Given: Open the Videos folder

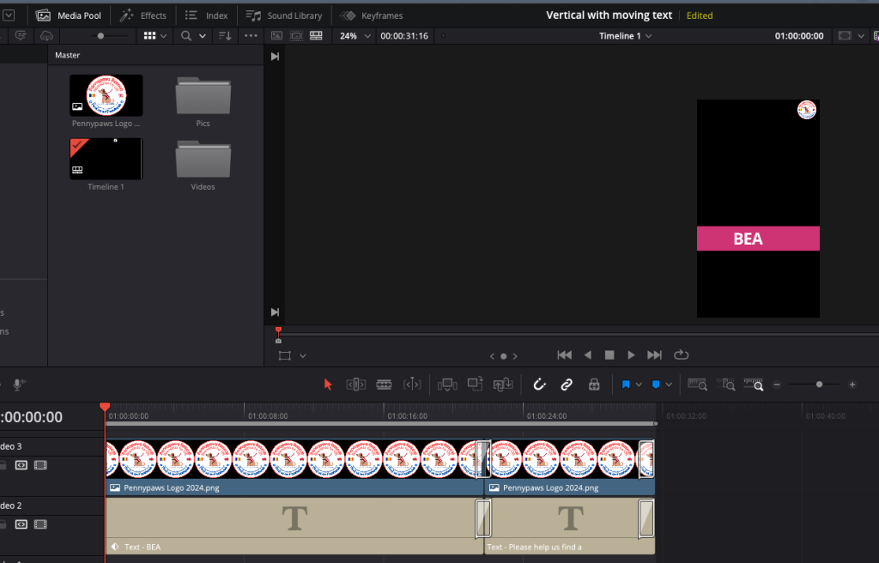Looking at the screenshot, I should click(x=203, y=160).
